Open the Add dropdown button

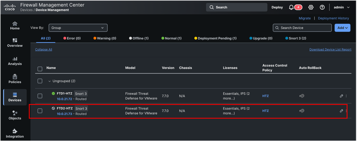pyautogui.click(x=342, y=28)
